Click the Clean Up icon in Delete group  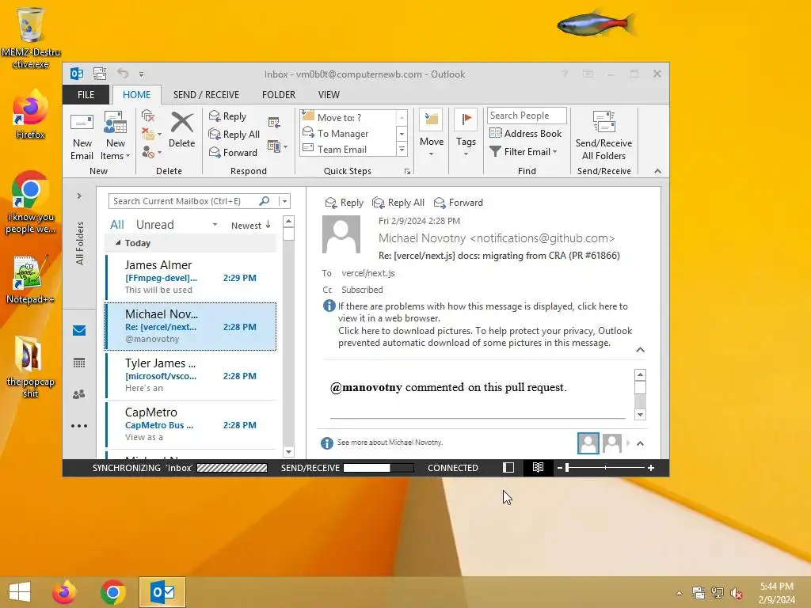pyautogui.click(x=150, y=135)
